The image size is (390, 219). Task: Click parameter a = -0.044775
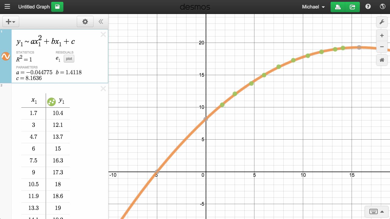click(x=34, y=72)
